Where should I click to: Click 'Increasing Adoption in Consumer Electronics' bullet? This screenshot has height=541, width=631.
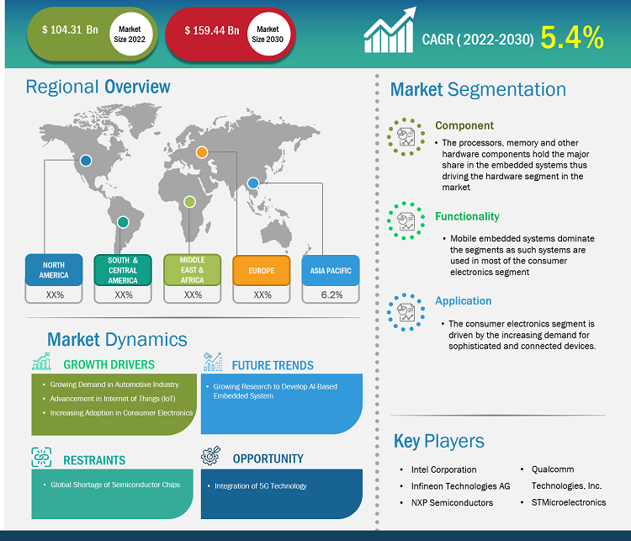click(121, 412)
